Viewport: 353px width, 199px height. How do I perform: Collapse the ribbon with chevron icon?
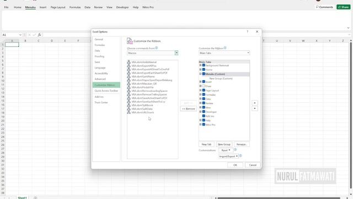click(348, 28)
